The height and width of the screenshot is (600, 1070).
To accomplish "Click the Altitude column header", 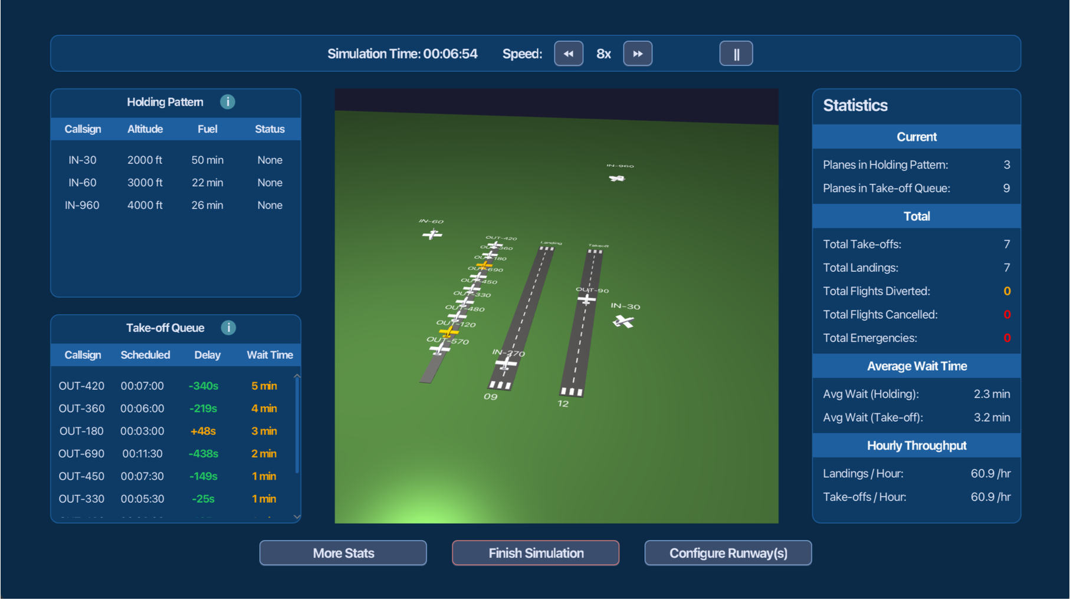I will pos(145,129).
